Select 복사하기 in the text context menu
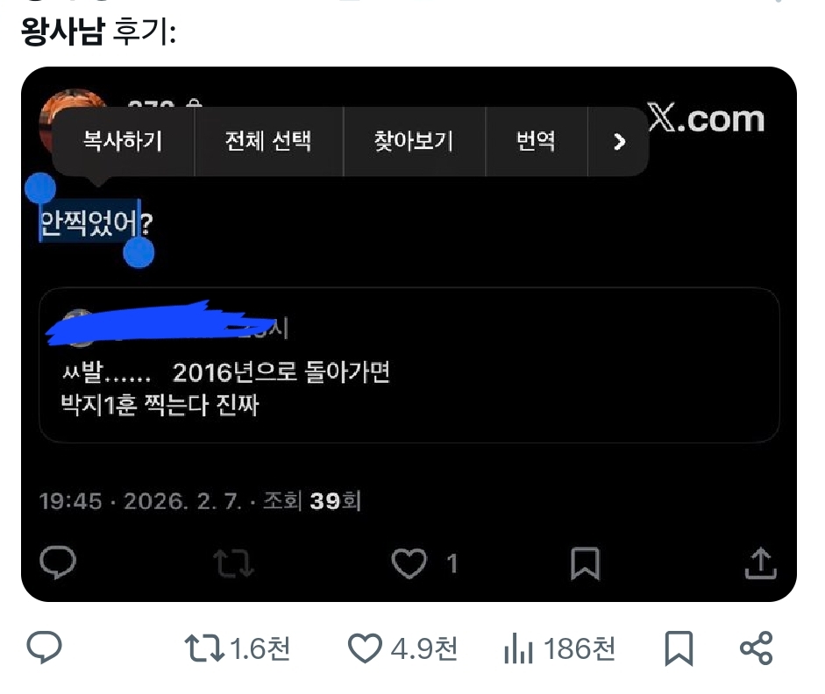This screenshot has width=825, height=694. tap(123, 141)
